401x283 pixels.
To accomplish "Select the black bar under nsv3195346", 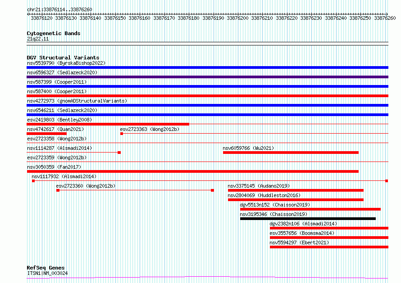I will (308, 219).
